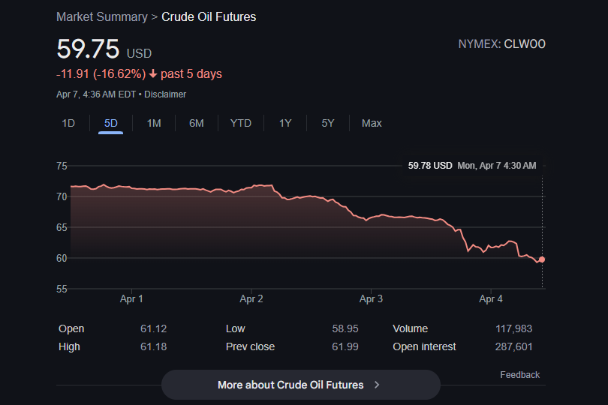Click the red endpoint dot on the chart
The width and height of the screenshot is (608, 405).
coord(542,259)
